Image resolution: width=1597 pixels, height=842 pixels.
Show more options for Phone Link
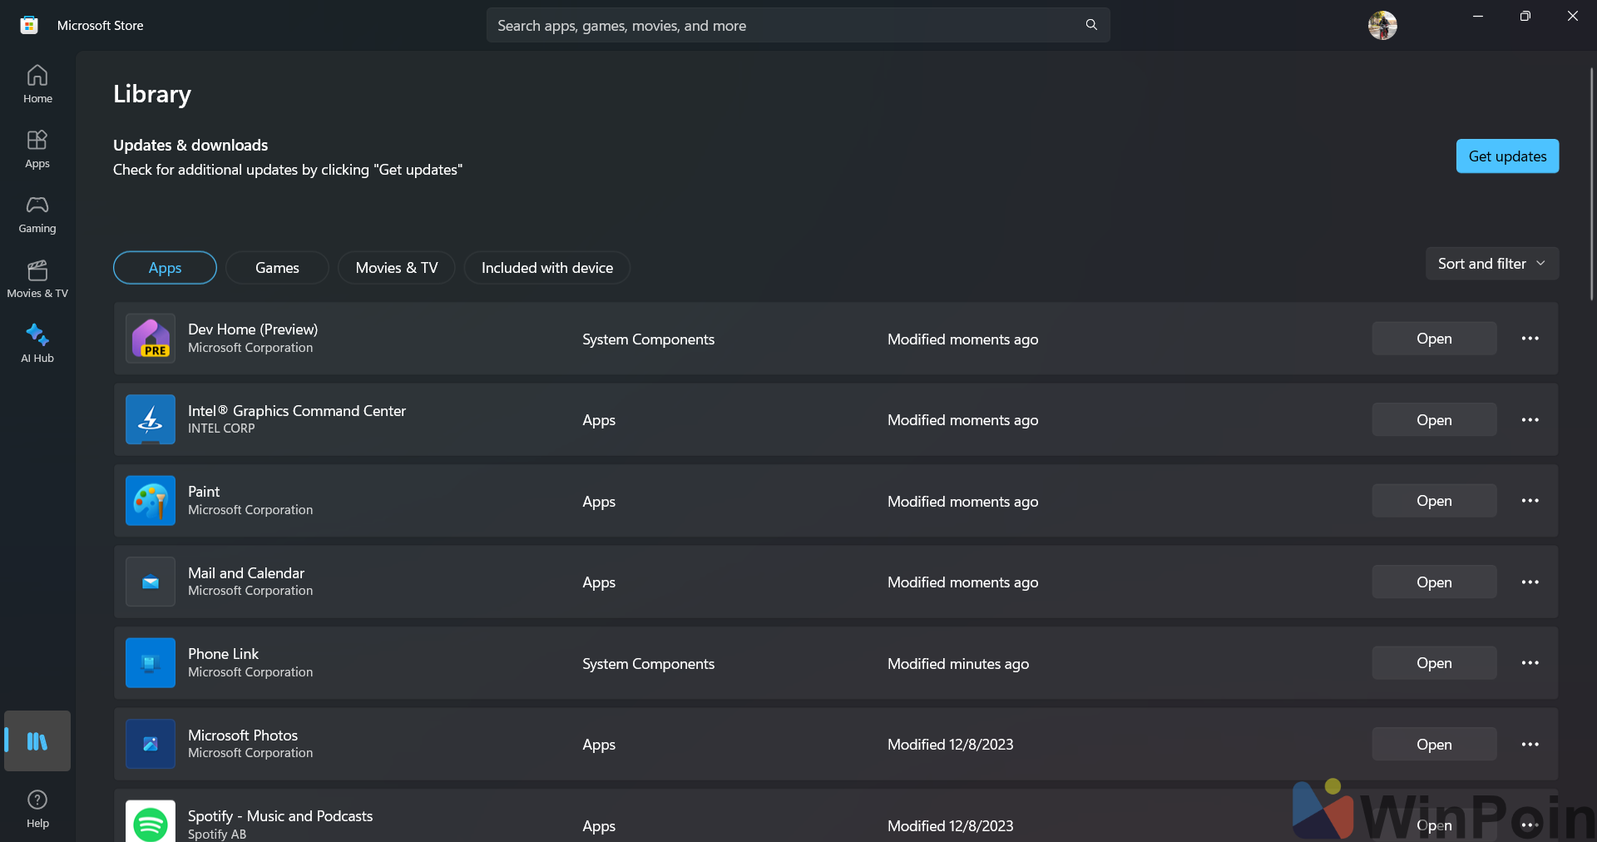1530,663
